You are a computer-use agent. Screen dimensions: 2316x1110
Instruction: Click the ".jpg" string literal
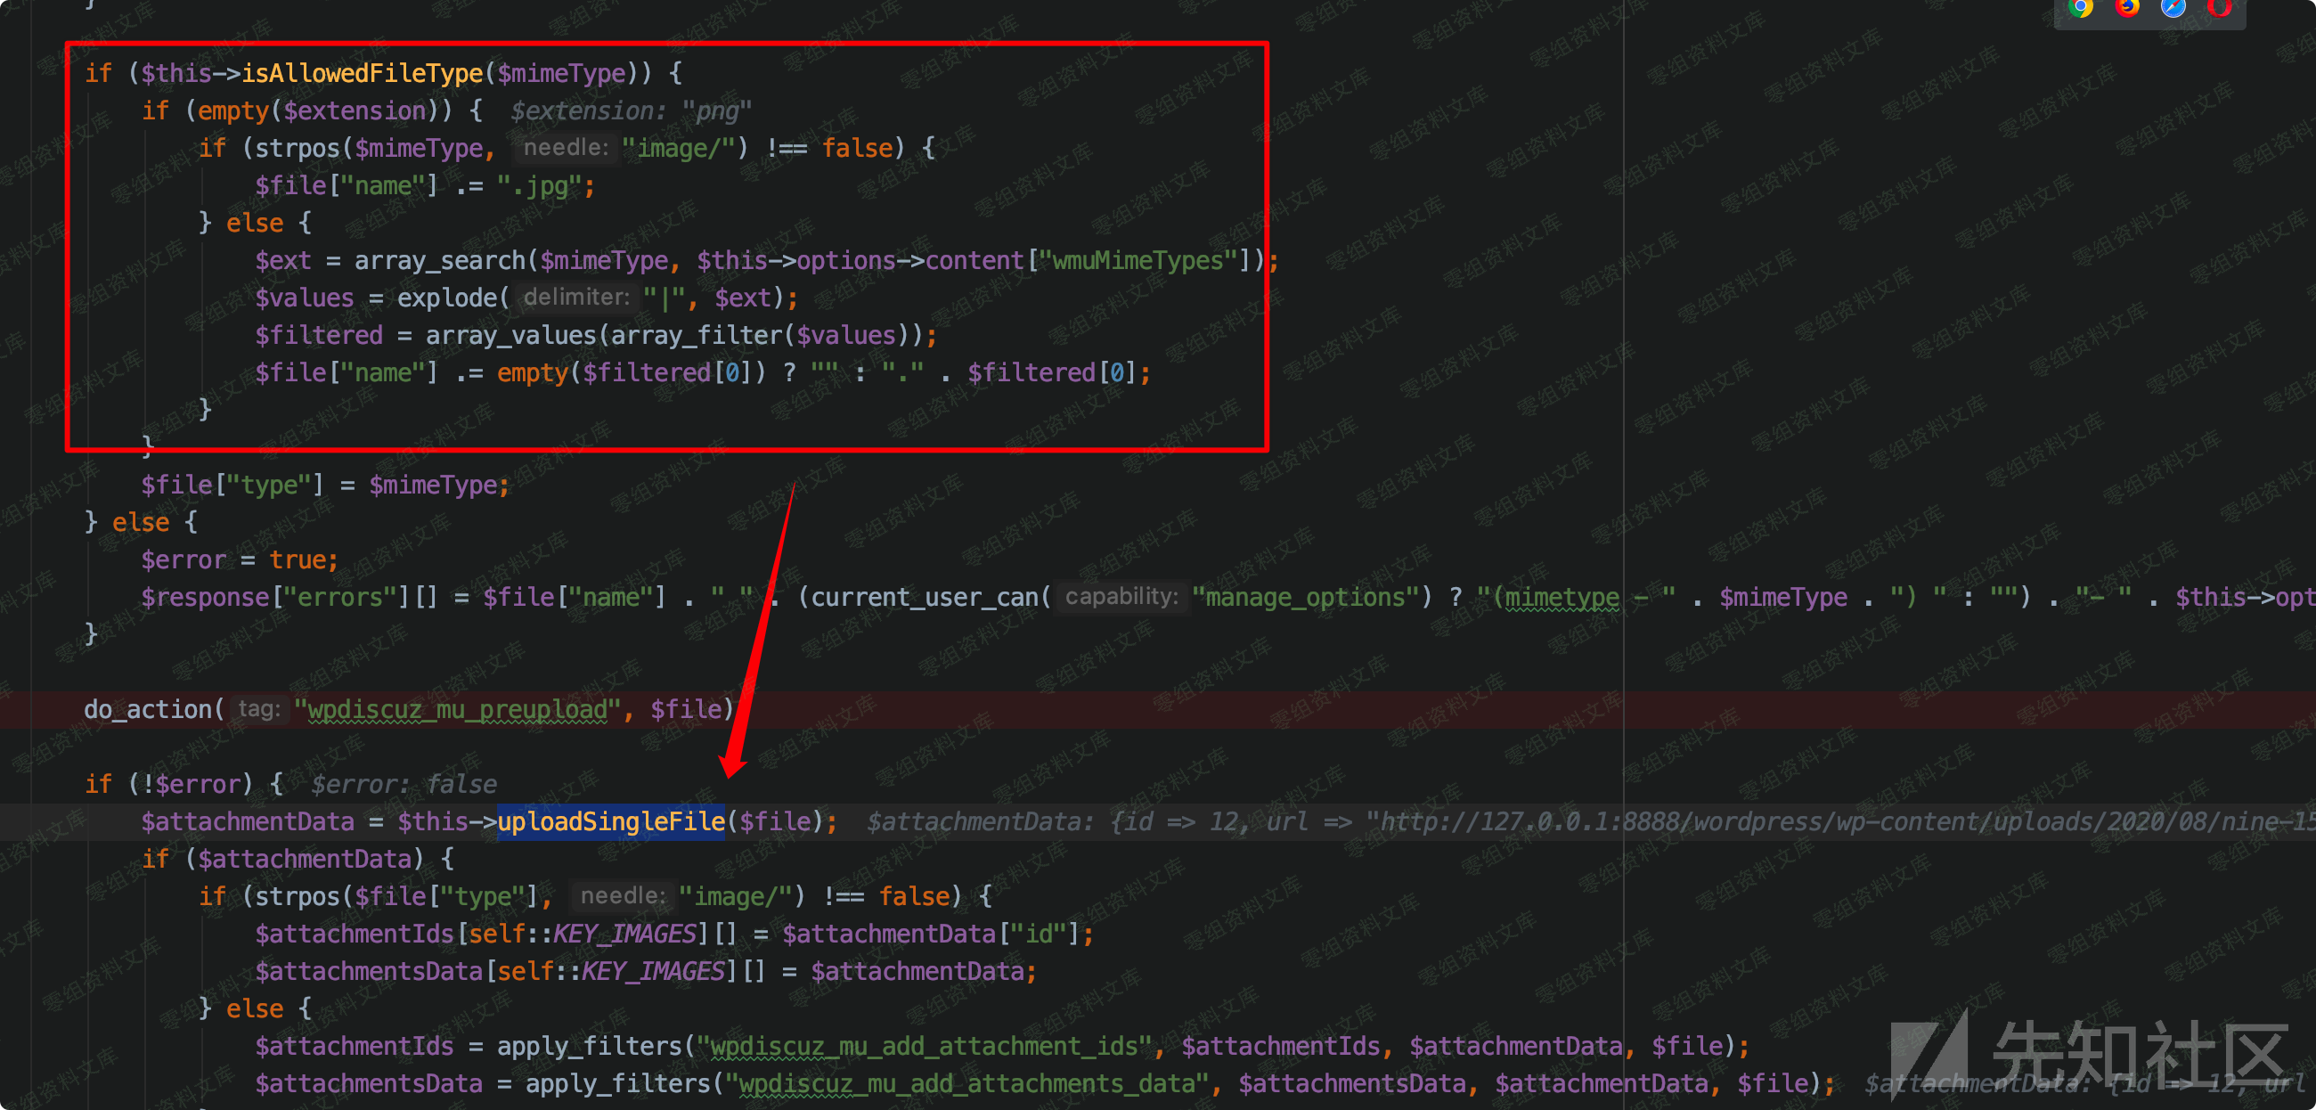click(540, 185)
